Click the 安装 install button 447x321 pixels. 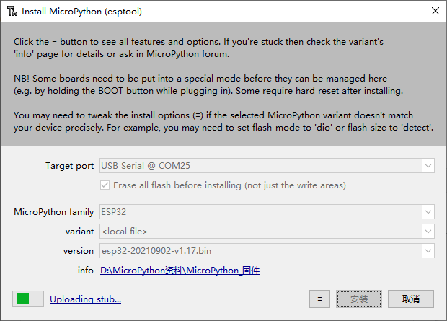[359, 299]
